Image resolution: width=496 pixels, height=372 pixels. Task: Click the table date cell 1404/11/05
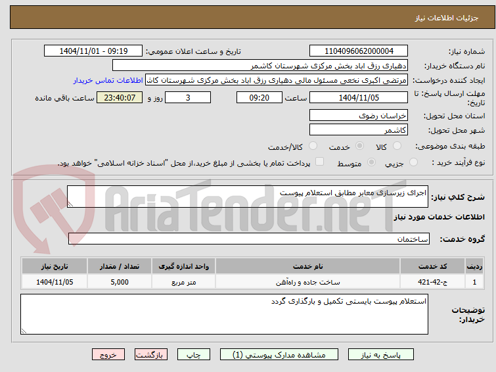click(55, 282)
